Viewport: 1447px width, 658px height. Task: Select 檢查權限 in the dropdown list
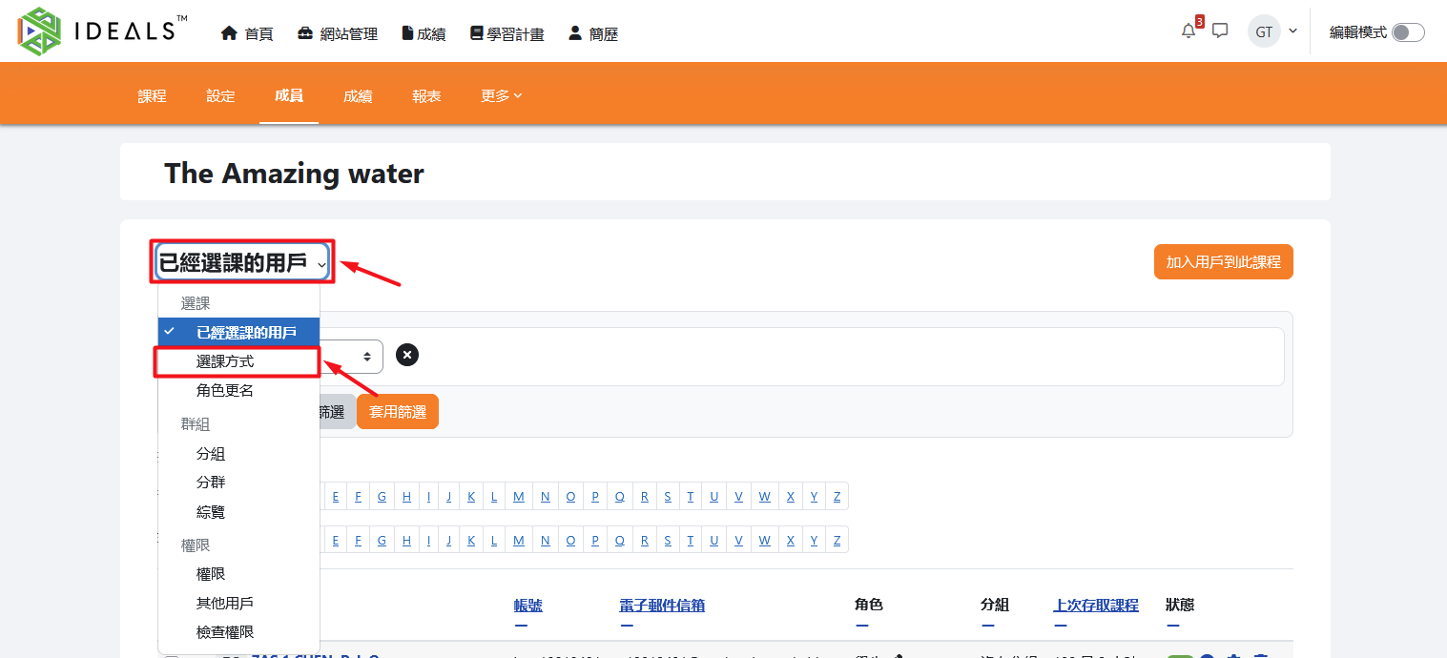point(225,632)
